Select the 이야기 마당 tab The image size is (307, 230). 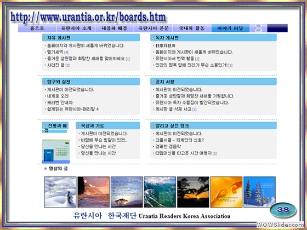point(230,28)
